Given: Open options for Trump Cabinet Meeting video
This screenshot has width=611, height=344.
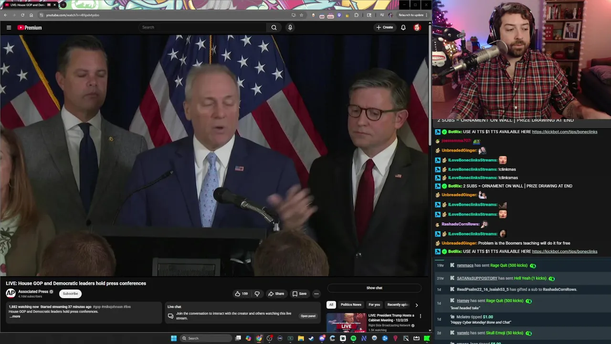Looking at the screenshot, I should coord(420,316).
